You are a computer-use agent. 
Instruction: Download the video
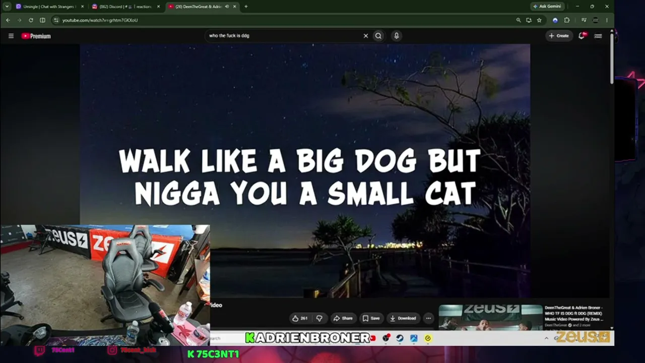click(x=403, y=318)
